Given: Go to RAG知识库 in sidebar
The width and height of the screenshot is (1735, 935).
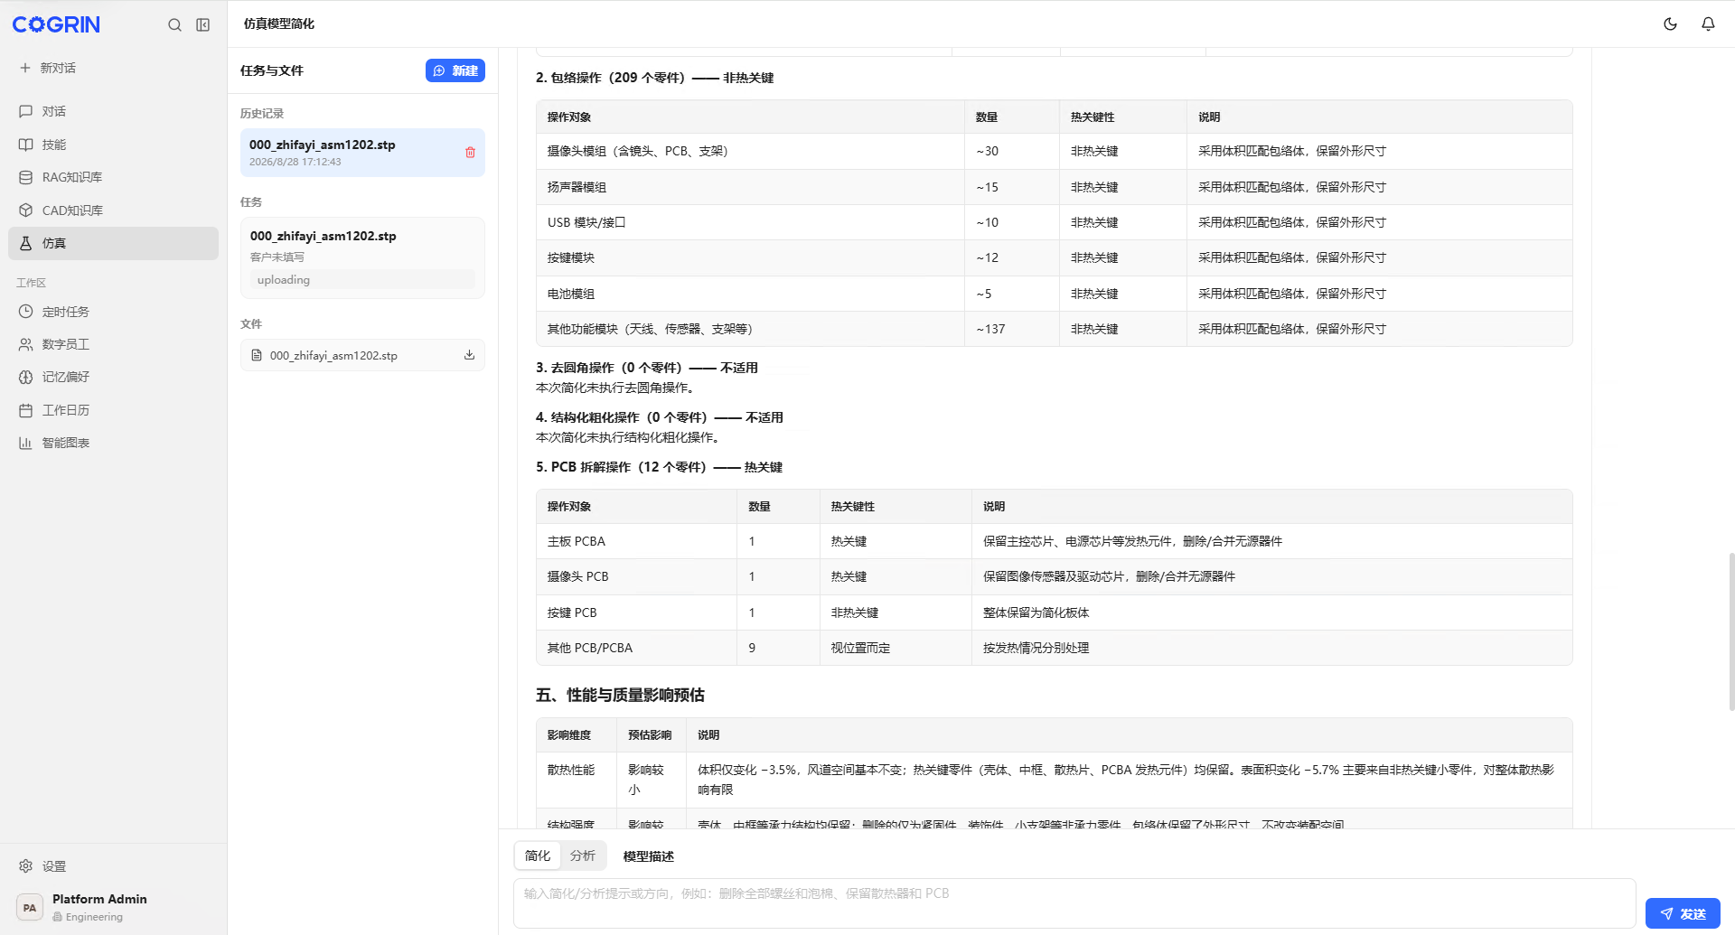Looking at the screenshot, I should click(113, 177).
